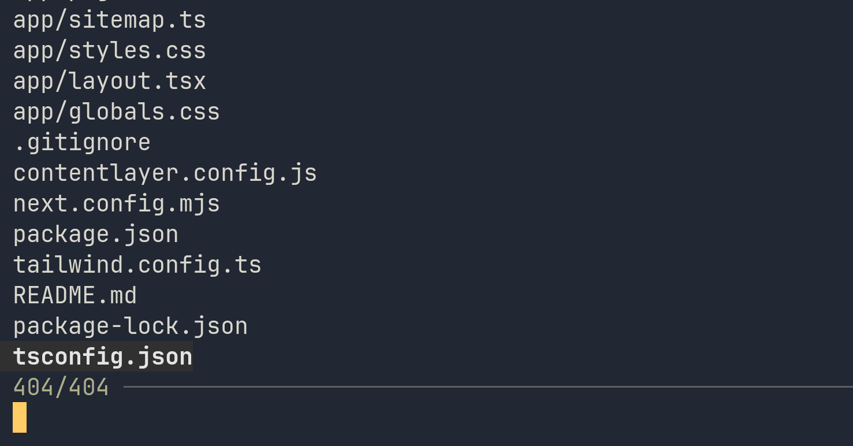Pick tailwind.config.ts from the results

point(137,265)
